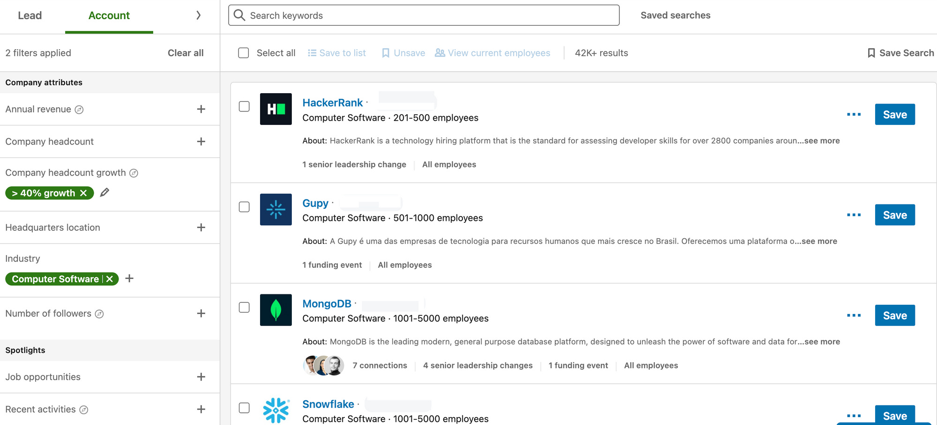Image resolution: width=937 pixels, height=425 pixels.
Task: View HackerRank 1 senior leadership change
Action: coord(354,165)
